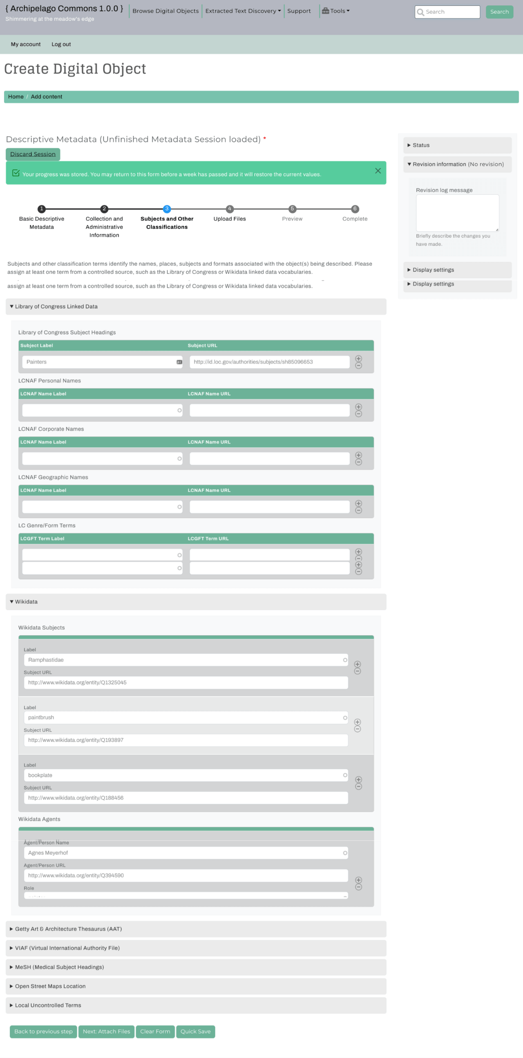This screenshot has height=1058, width=523.
Task: Go to Browse Digital Objects
Action: [165, 11]
